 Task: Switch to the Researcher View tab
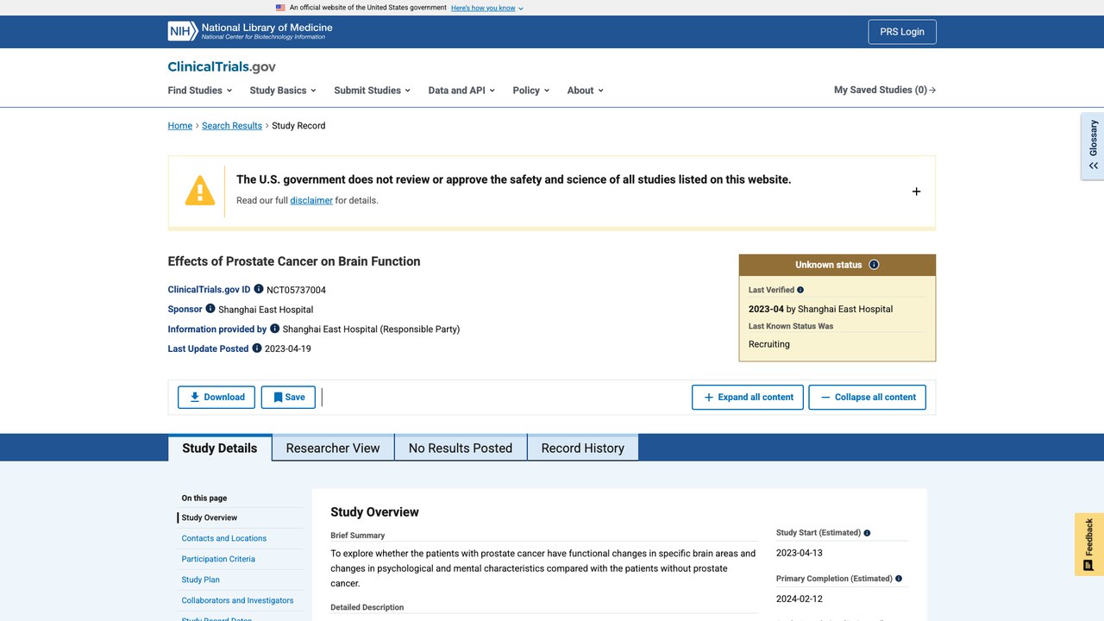click(333, 448)
